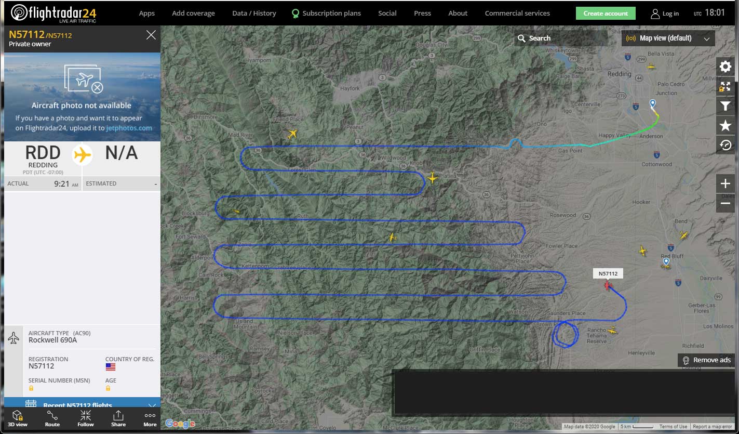Image resolution: width=739 pixels, height=434 pixels.
Task: Click Remove ads button
Action: coord(706,360)
